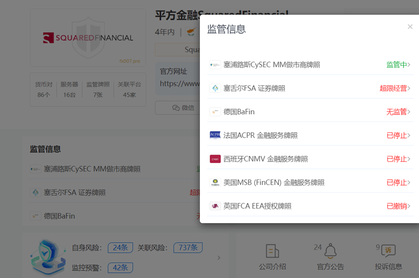Open the 官方网址 https link
The image size is (419, 278).
point(179,84)
